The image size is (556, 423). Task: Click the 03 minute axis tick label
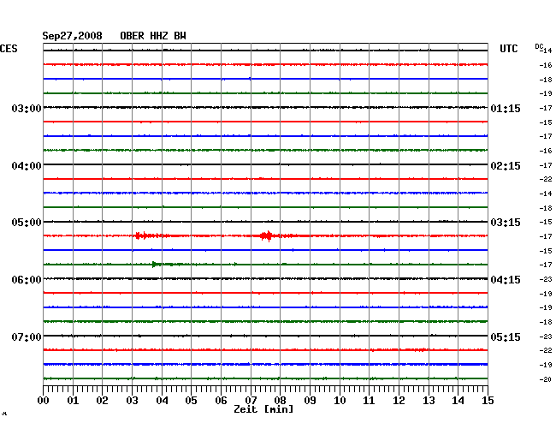pyautogui.click(x=132, y=400)
